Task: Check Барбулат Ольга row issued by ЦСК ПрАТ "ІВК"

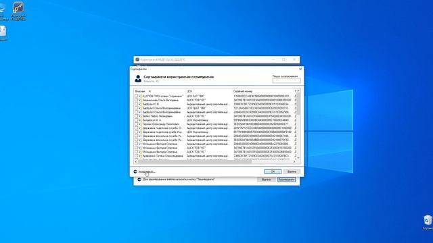Action: (x=137, y=108)
